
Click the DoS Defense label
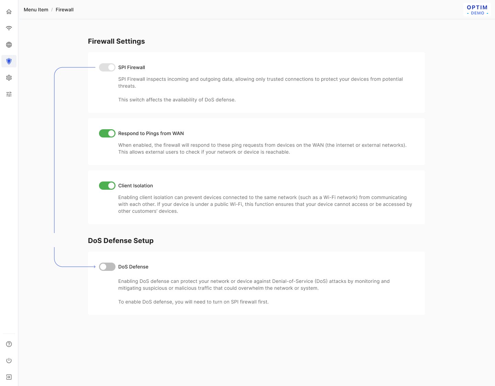click(x=133, y=267)
